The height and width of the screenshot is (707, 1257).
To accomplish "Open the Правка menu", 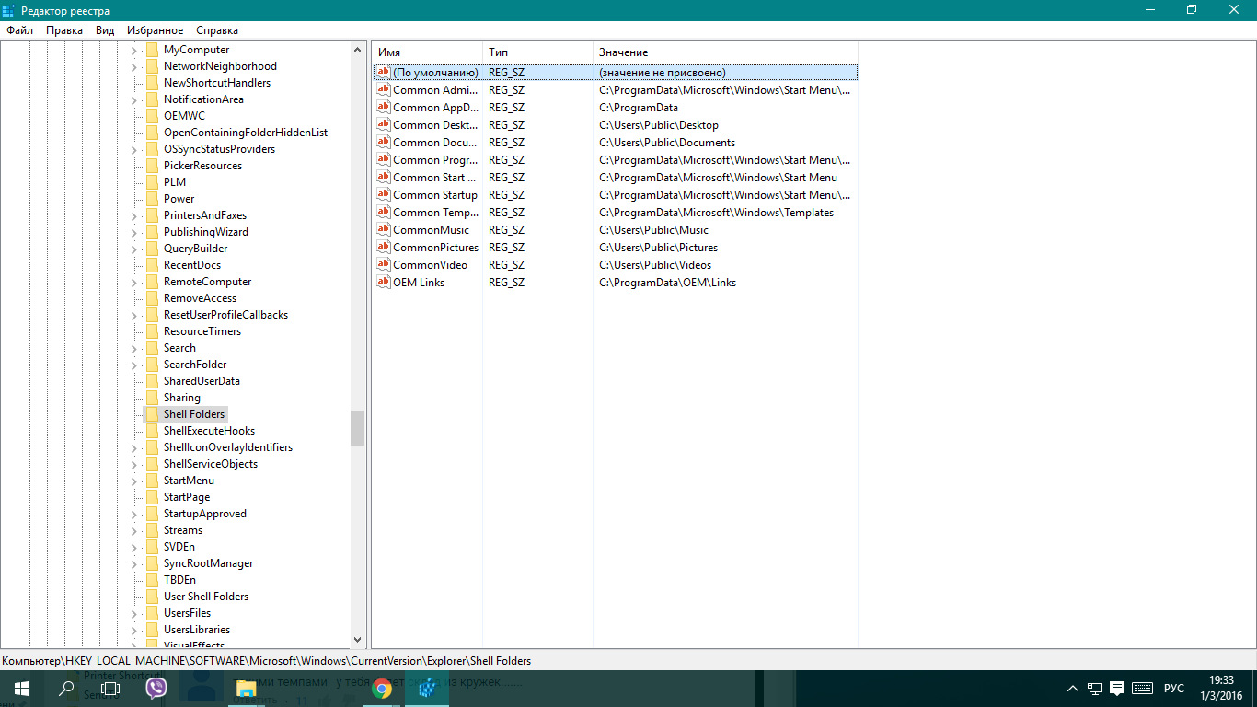I will click(x=64, y=30).
